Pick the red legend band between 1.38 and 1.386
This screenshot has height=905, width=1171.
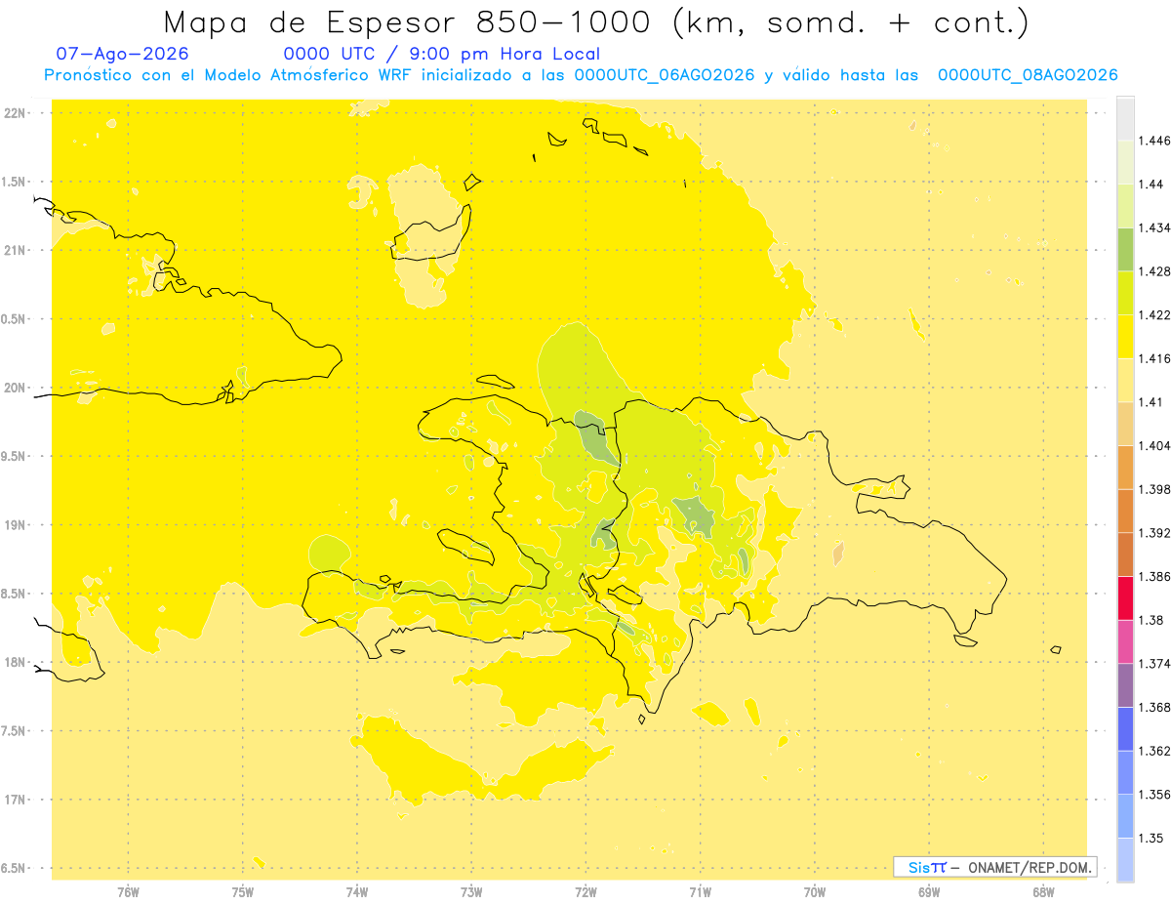point(1125,598)
